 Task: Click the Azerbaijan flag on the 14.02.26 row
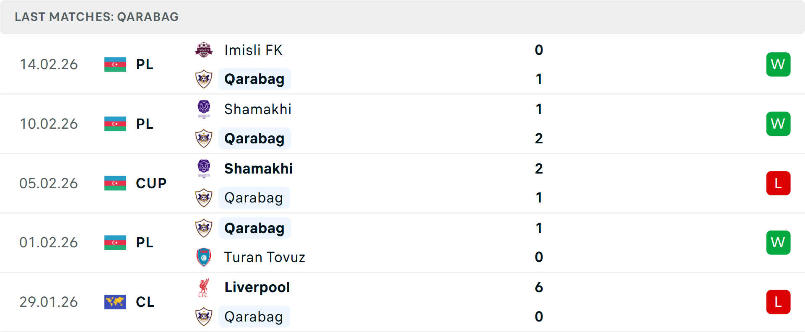click(115, 64)
